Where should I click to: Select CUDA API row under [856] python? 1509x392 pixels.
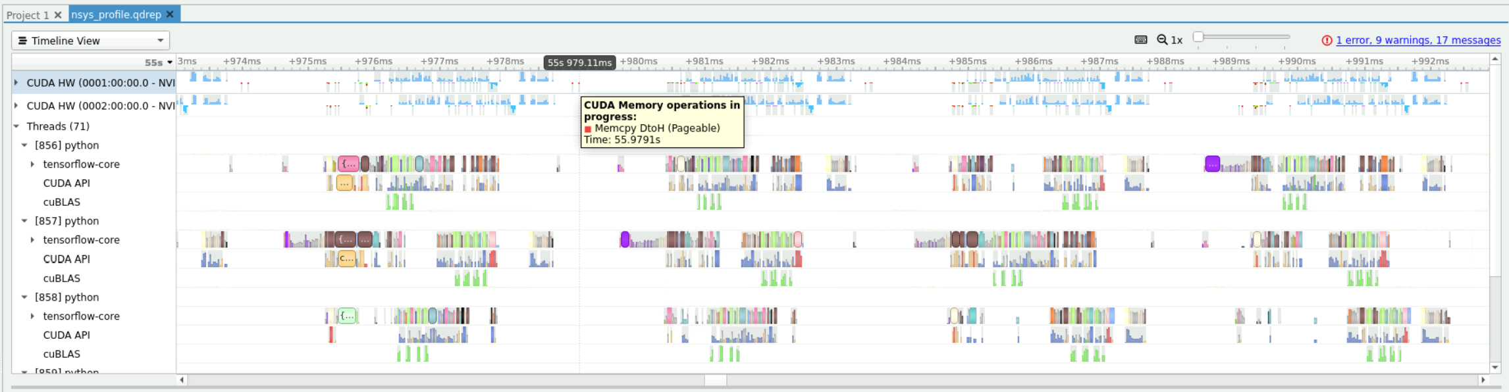coord(66,184)
